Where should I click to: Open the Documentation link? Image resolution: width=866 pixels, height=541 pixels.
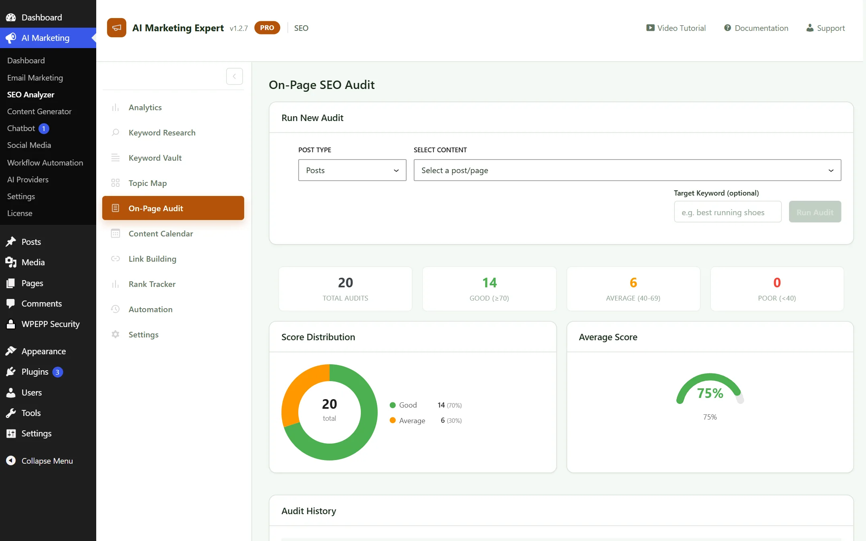coord(756,28)
